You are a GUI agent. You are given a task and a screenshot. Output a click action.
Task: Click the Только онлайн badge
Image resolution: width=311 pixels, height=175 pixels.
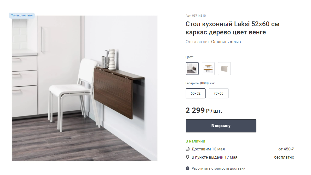22,15
